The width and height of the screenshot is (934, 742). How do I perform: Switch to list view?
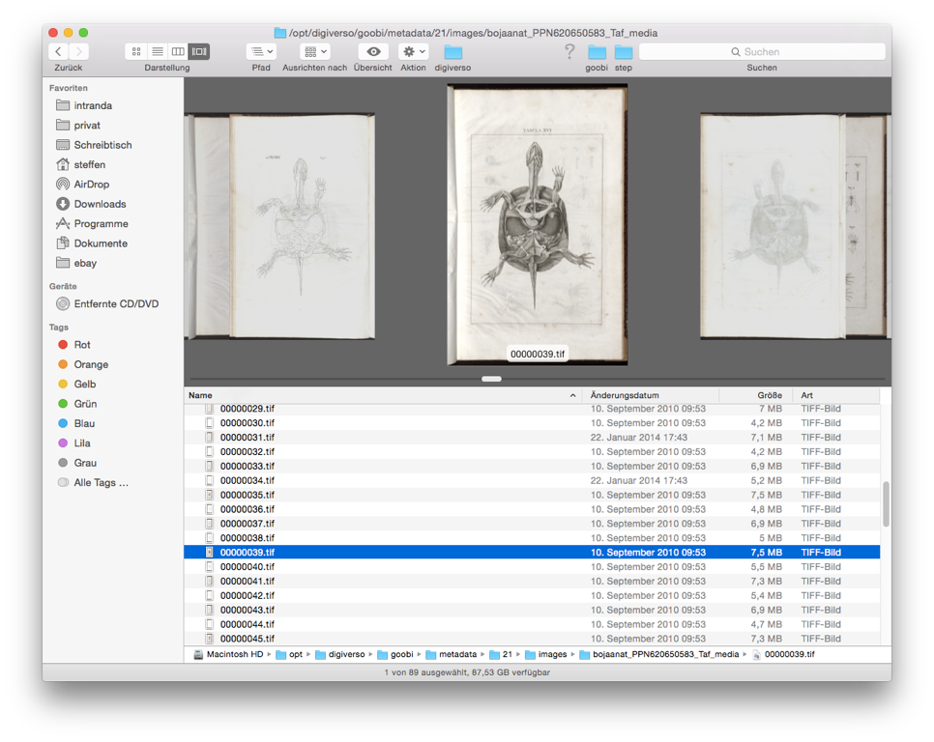click(x=158, y=52)
